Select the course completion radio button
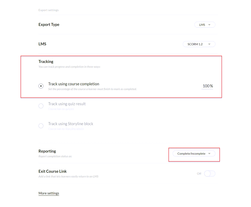 (41, 86)
